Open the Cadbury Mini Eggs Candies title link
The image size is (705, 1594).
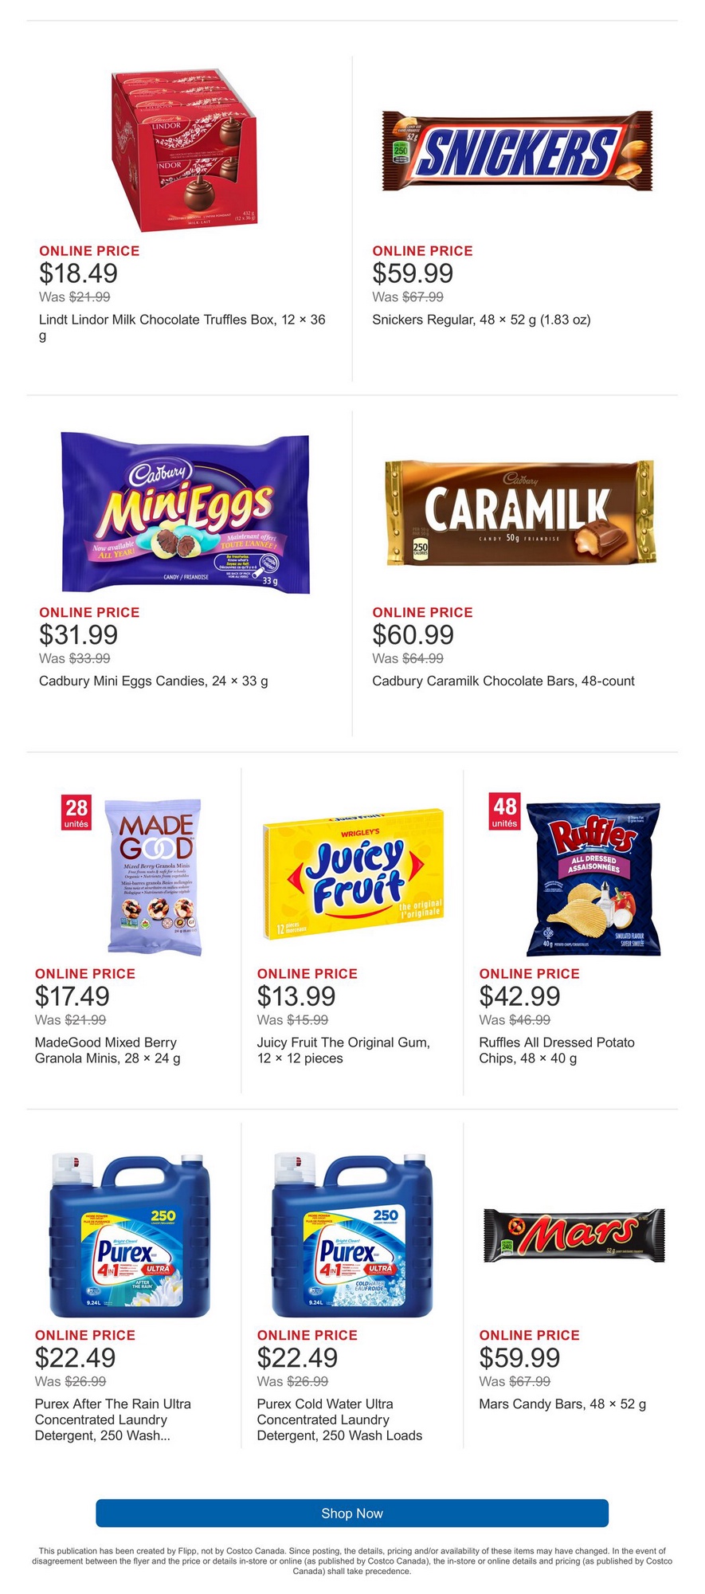[154, 681]
